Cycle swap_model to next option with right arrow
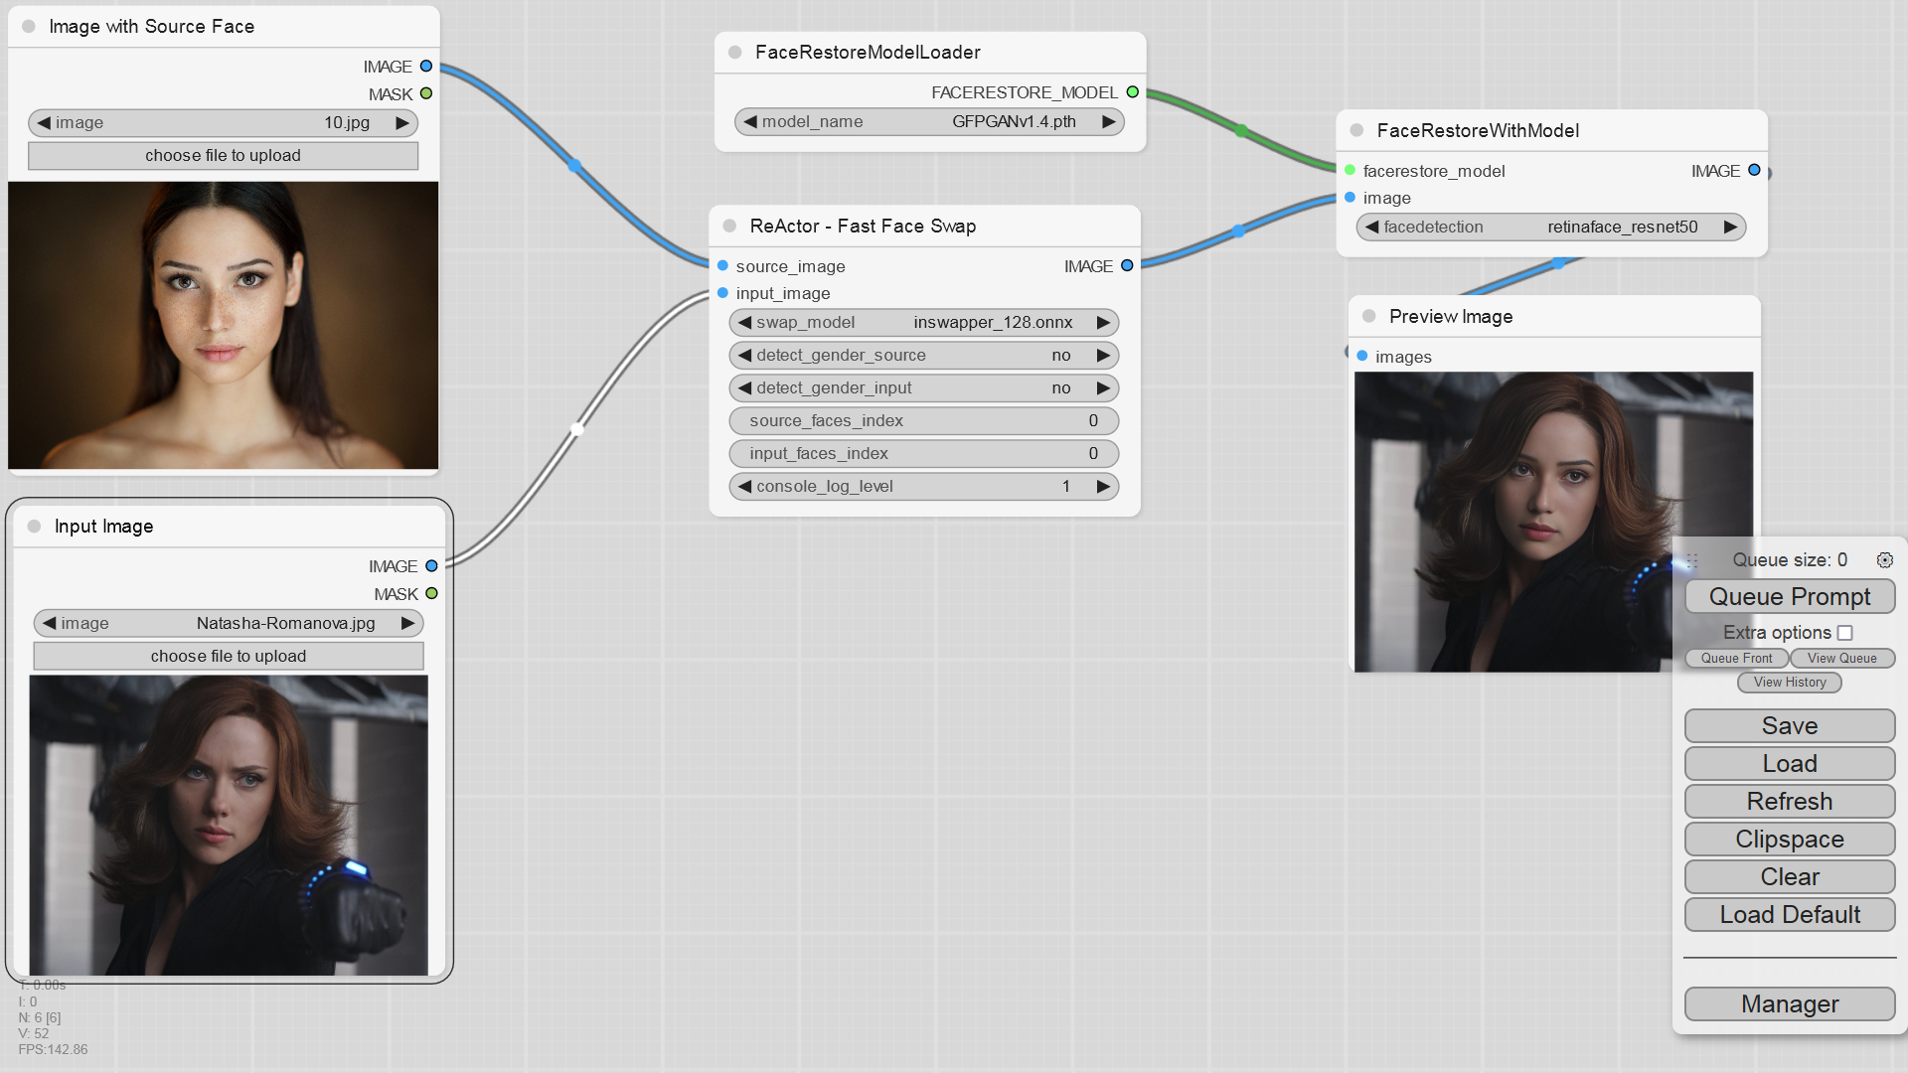 tap(1104, 322)
